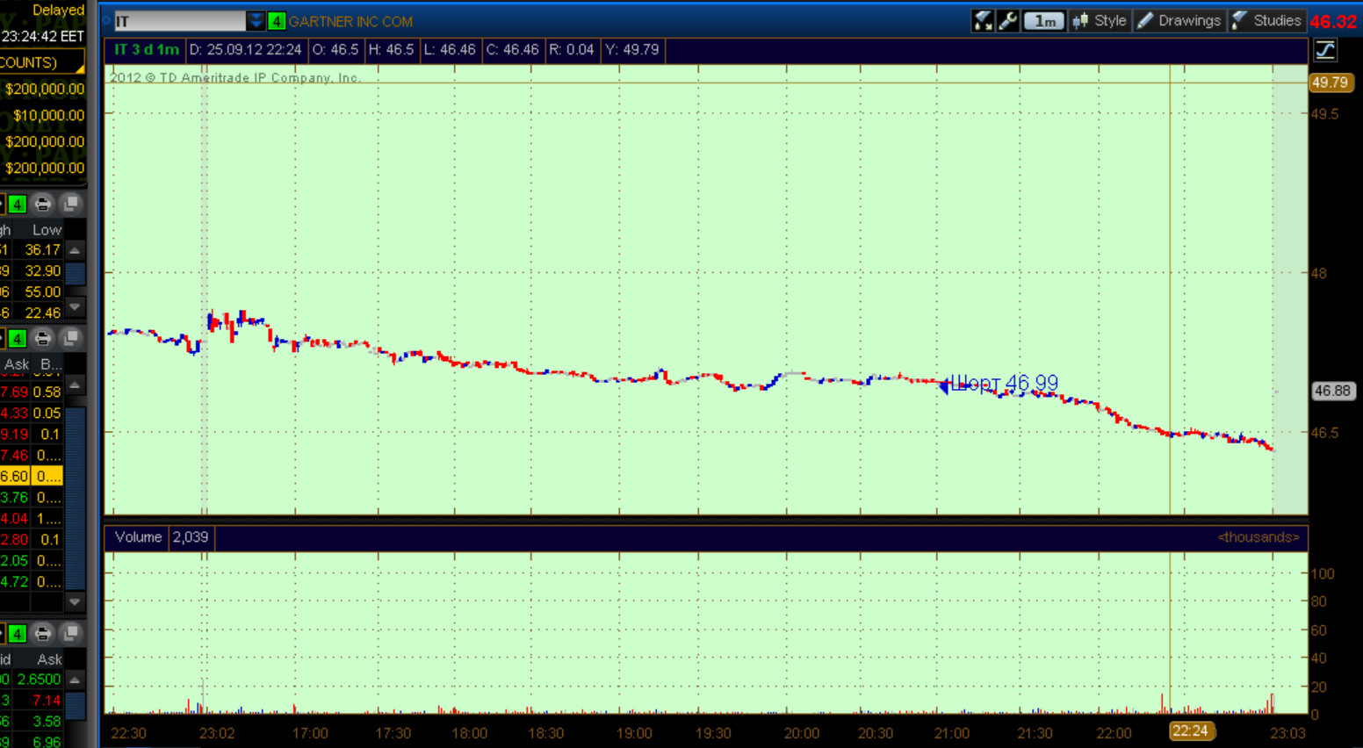
Task: Click the green link color 4 box by GARTNER
Action: pyautogui.click(x=277, y=21)
